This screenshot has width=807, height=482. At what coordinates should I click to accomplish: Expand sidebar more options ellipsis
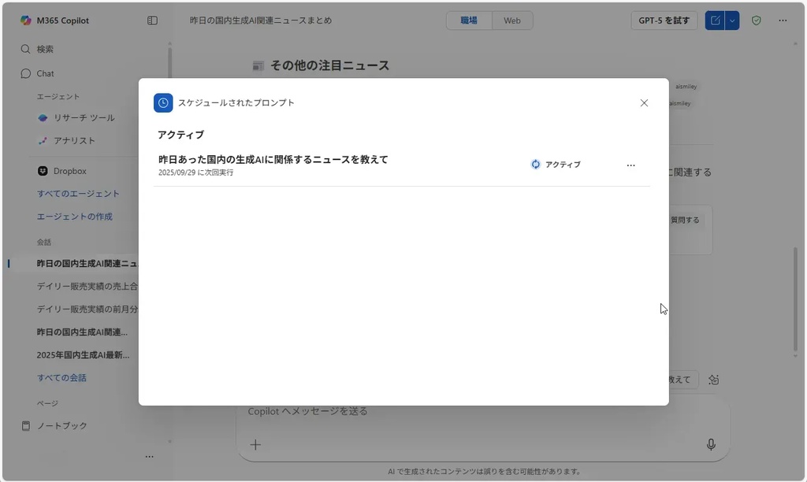(149, 457)
